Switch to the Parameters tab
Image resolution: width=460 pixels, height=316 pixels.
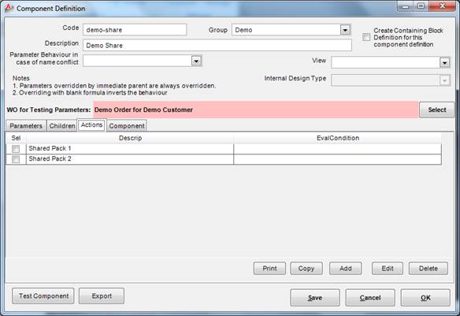[26, 125]
